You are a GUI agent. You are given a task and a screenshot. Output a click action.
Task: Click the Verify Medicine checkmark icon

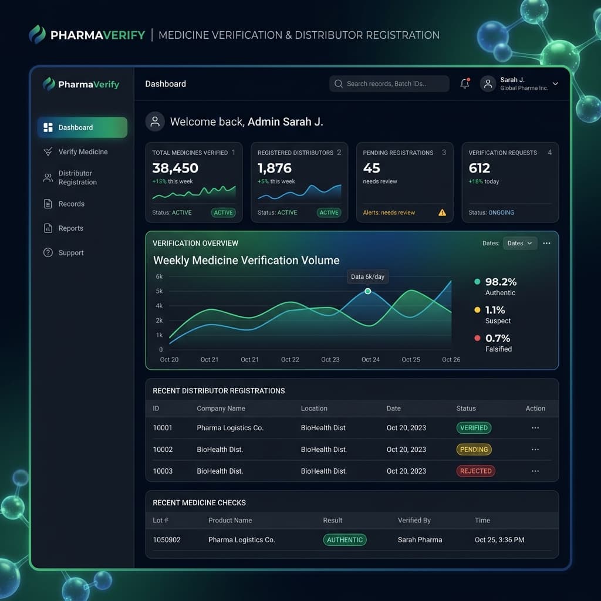(x=48, y=152)
